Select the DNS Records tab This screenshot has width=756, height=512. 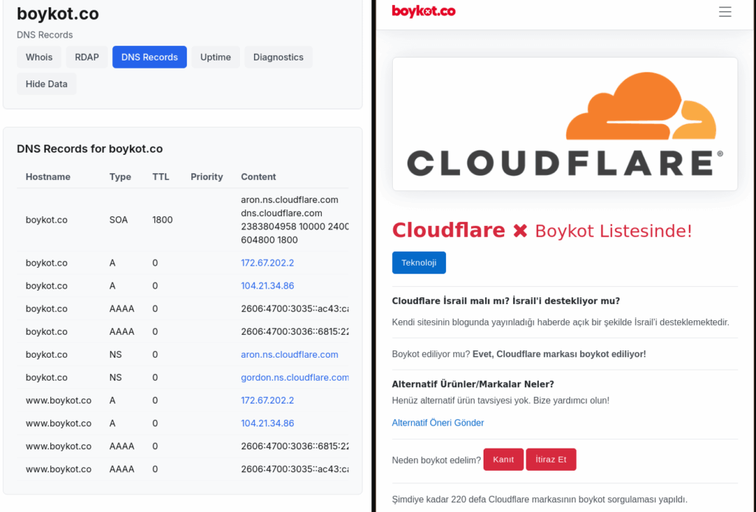point(149,57)
